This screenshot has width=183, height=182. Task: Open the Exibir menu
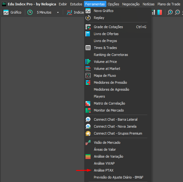63,4
